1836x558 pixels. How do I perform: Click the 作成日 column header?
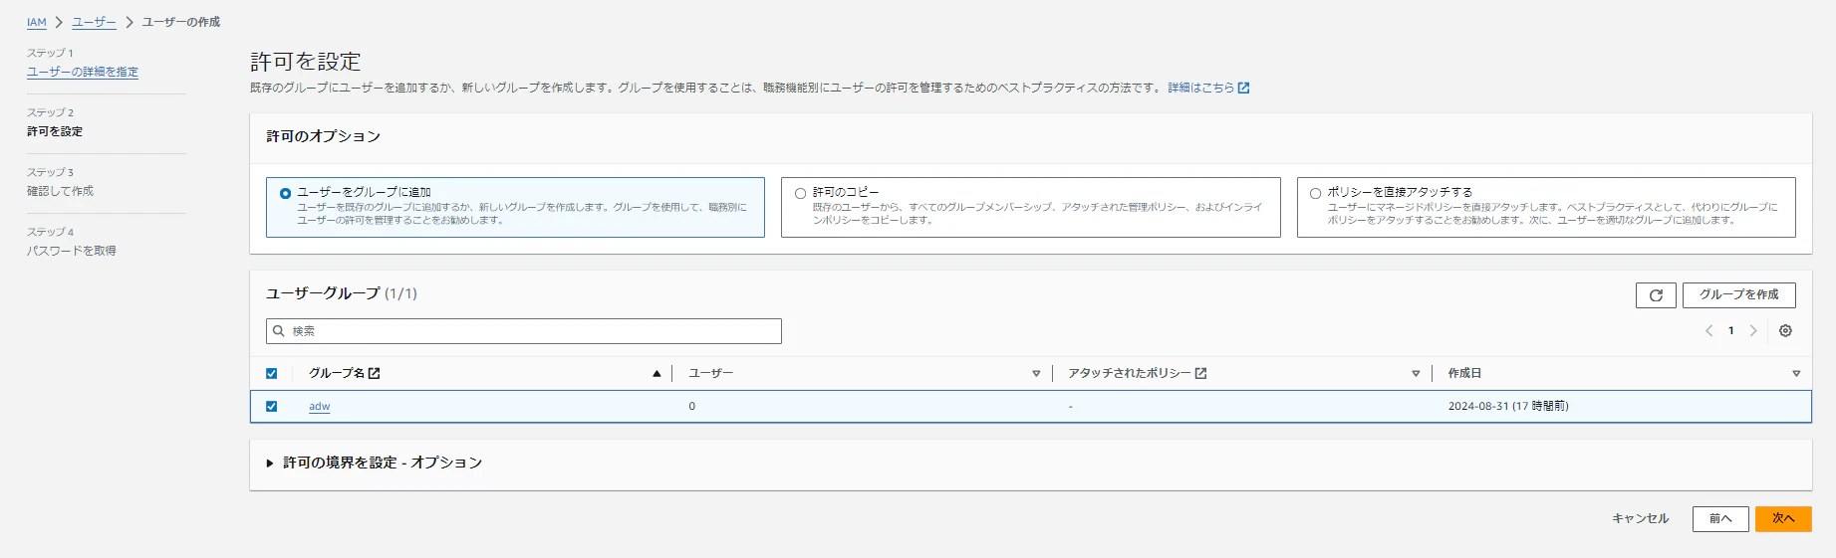[x=1464, y=374]
